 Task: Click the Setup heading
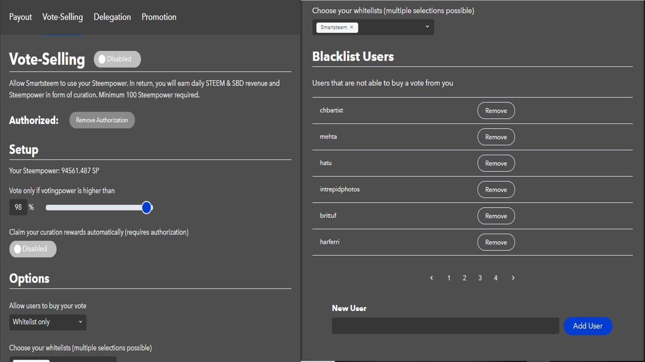(x=24, y=150)
